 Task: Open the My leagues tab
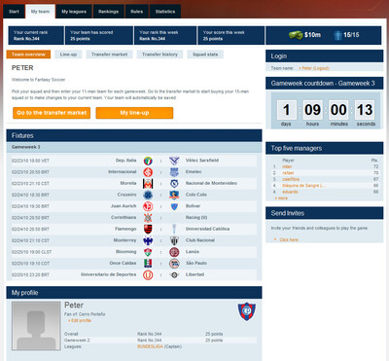point(74,12)
